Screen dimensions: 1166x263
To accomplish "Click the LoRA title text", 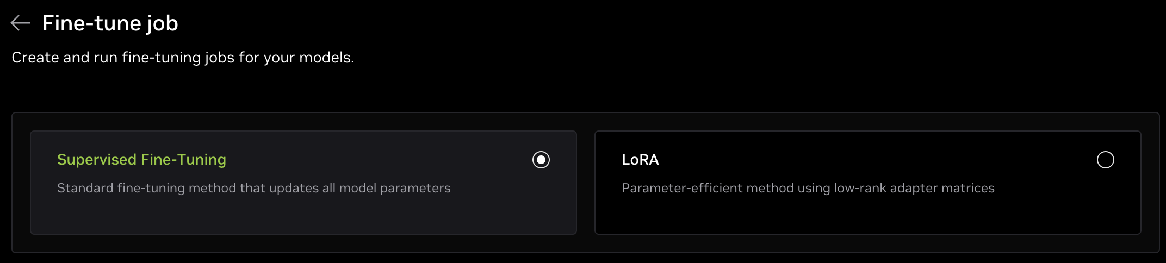I will pos(640,160).
